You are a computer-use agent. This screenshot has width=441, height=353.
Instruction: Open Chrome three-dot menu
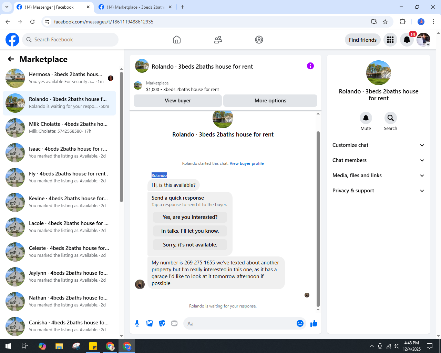(x=433, y=22)
